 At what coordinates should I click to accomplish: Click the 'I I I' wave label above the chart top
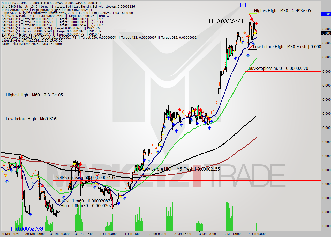pyautogui.click(x=243, y=5)
